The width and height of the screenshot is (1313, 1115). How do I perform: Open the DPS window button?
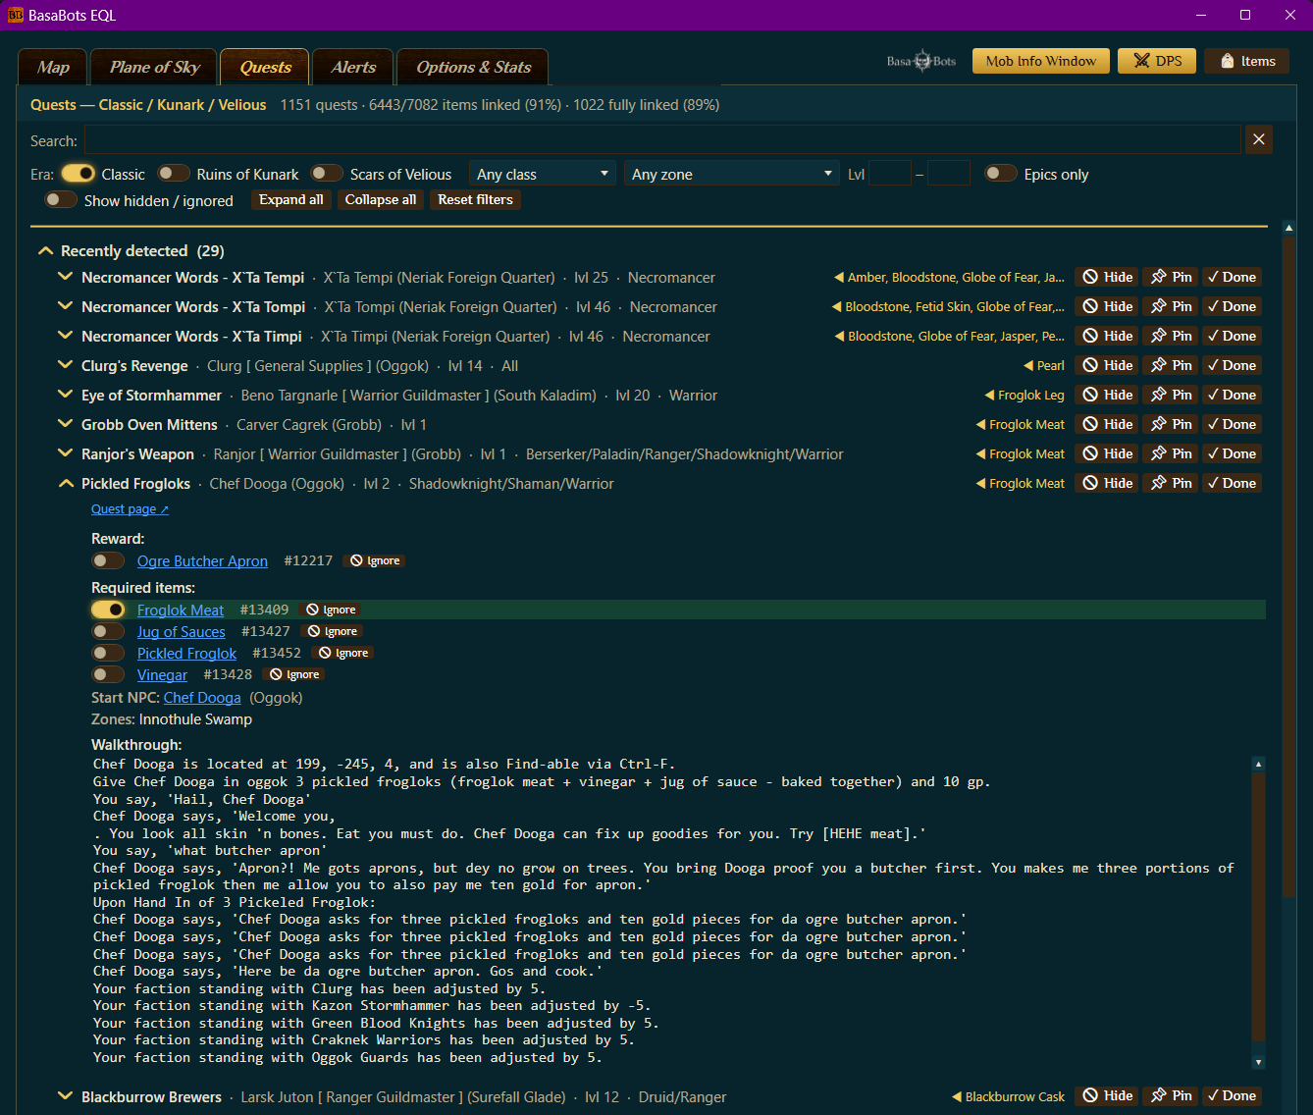tap(1158, 61)
